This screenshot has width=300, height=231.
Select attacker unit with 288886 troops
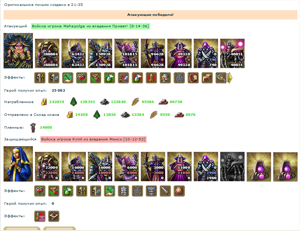point(47,54)
